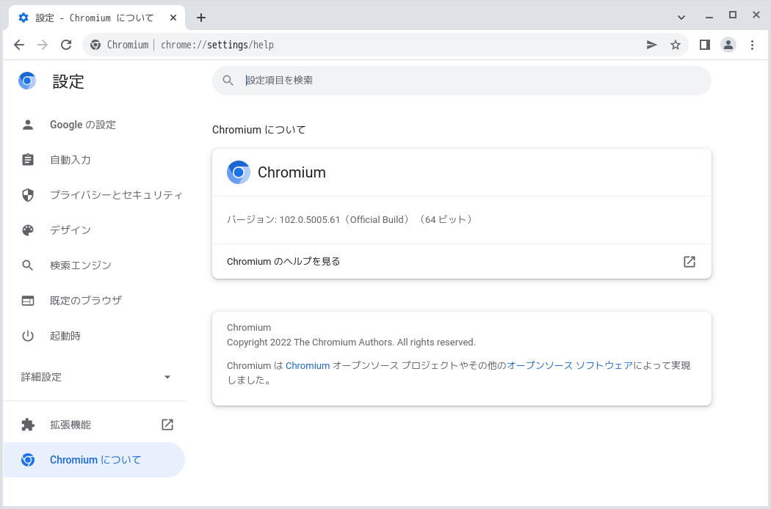
Task: Click the Chromium logo in the about card
Action: pyautogui.click(x=239, y=172)
